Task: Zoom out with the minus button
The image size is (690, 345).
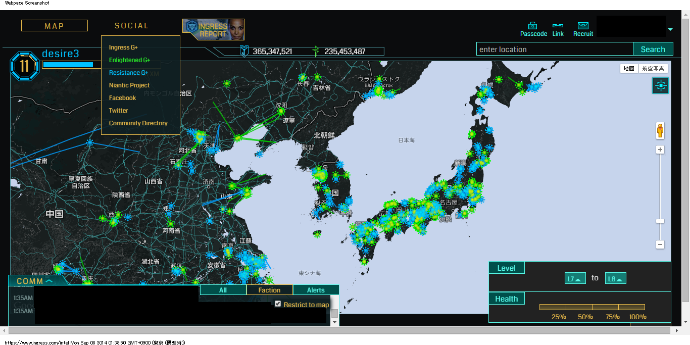Action: point(660,244)
